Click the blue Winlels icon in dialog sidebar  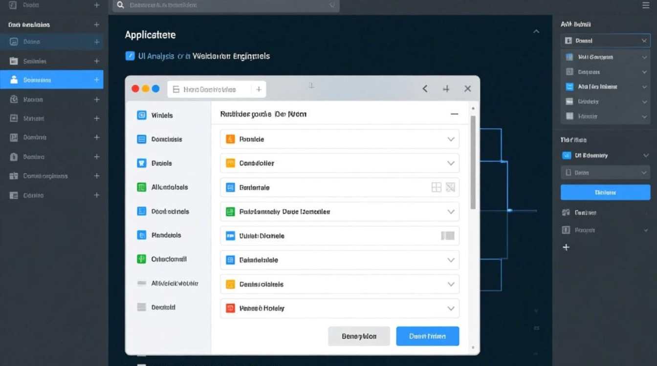[x=142, y=116]
